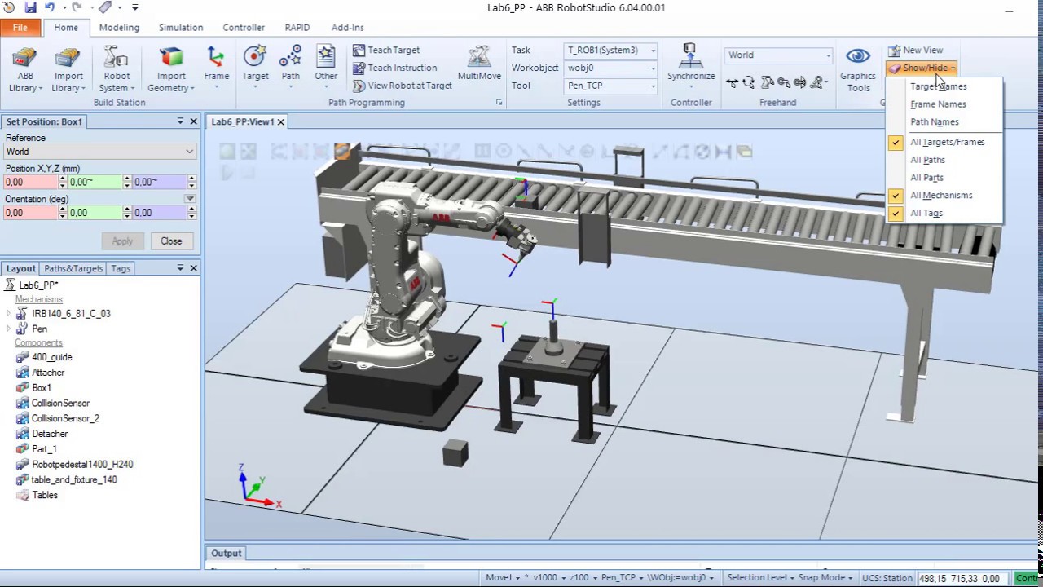Expand the IRB140_6_81_C_03 tree node
This screenshot has width=1043, height=587.
[x=8, y=313]
